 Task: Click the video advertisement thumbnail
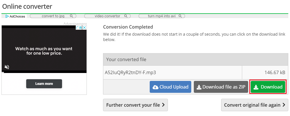44,49
